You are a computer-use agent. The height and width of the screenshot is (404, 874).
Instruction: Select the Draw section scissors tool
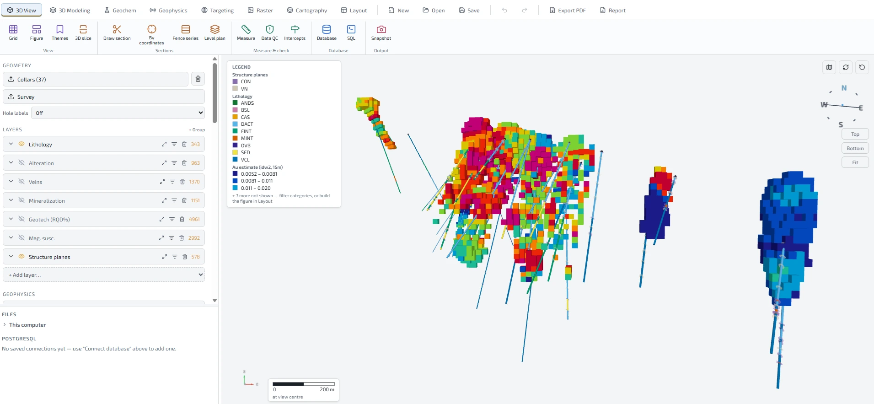click(x=117, y=32)
